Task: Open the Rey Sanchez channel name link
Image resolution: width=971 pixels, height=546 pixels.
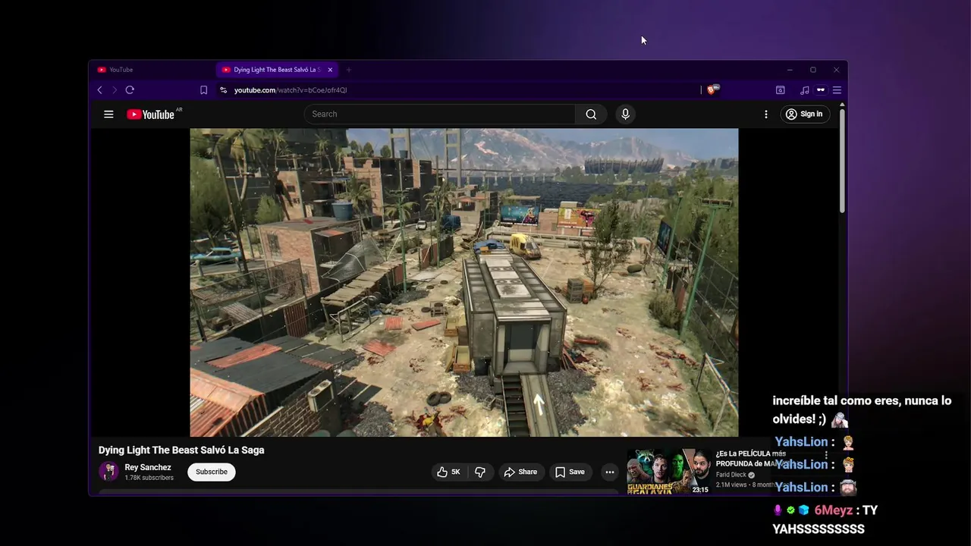Action: point(148,467)
